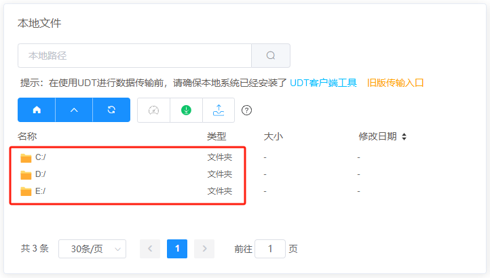Open the speed gauge tool
Viewport: 490px width, 278px height.
pyautogui.click(x=154, y=111)
